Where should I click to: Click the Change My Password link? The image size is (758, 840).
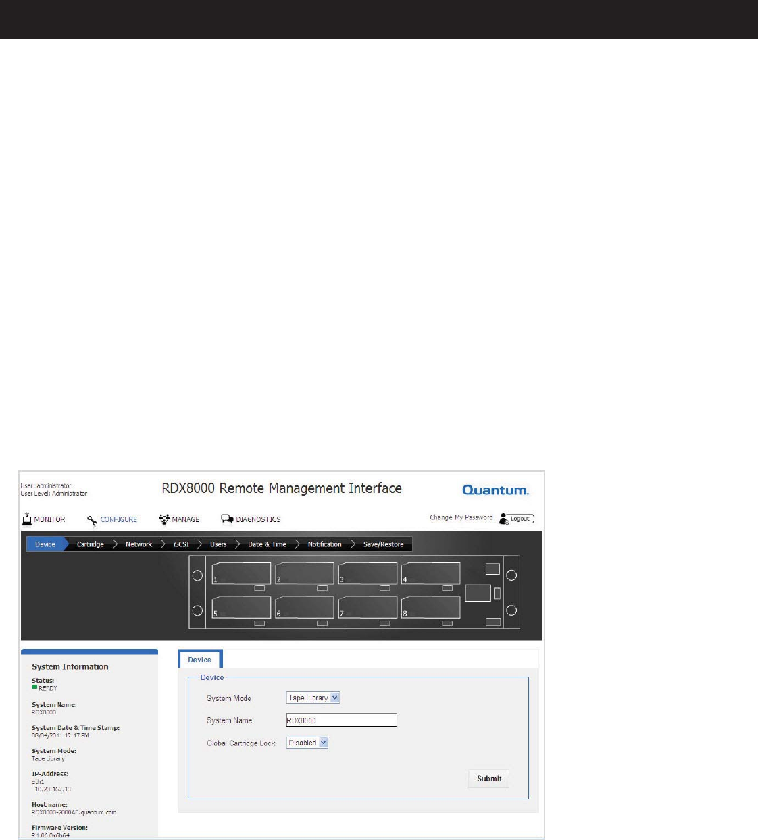click(x=461, y=517)
